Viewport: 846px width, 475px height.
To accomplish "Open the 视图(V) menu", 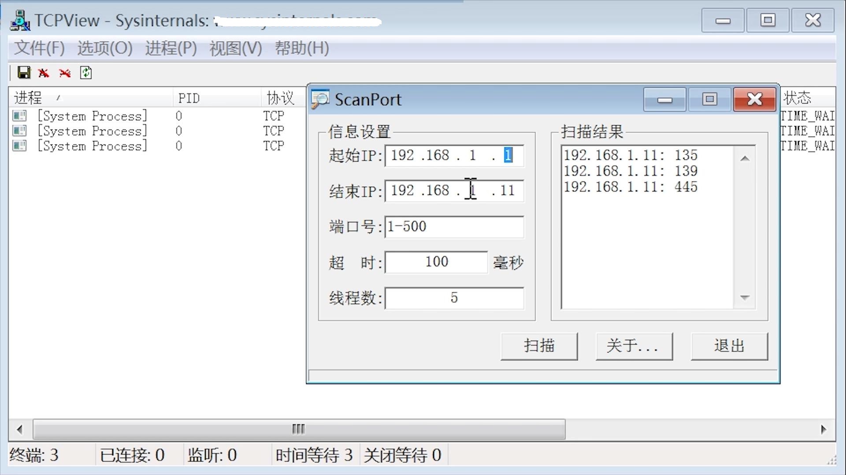I will [x=236, y=48].
